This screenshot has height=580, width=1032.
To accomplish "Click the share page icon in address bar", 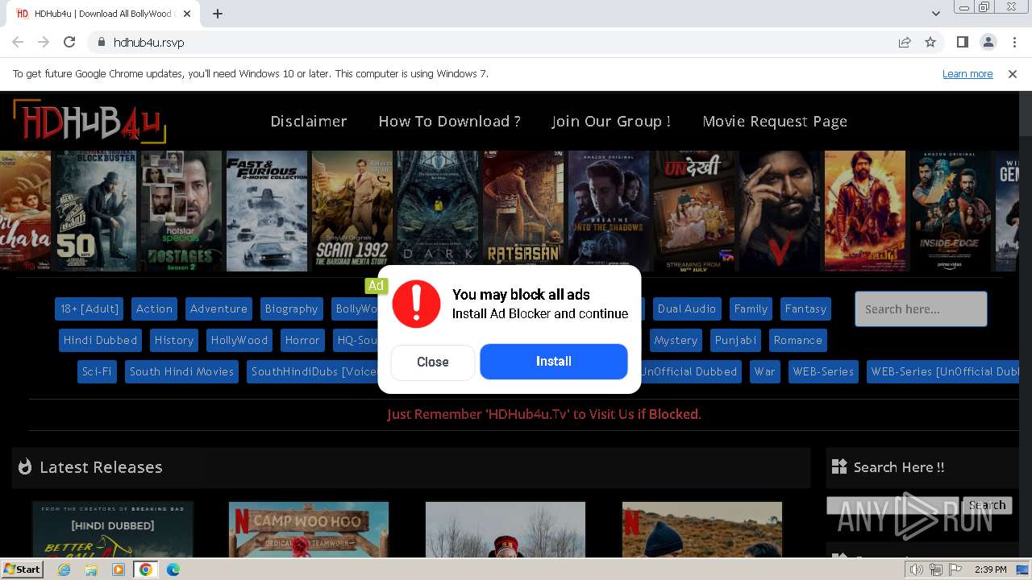I will coord(905,42).
